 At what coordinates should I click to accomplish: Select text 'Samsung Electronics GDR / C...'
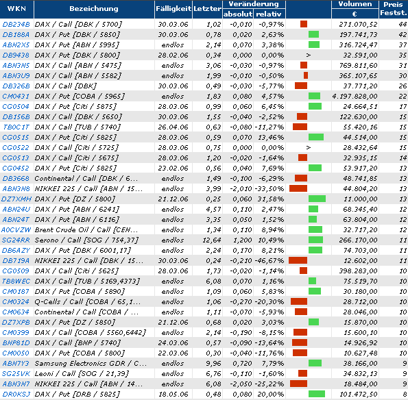[91, 363]
